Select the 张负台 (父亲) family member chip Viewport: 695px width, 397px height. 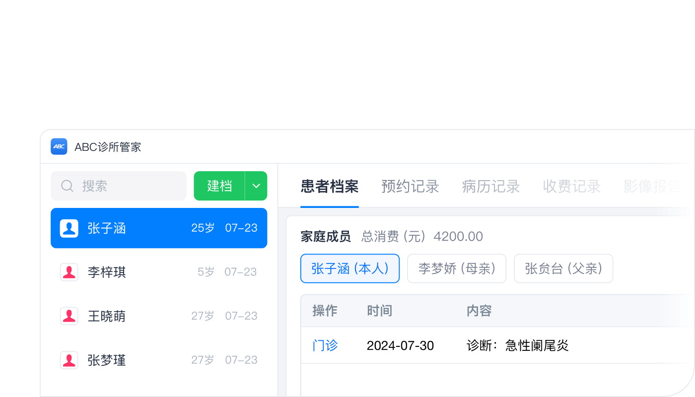coord(563,268)
